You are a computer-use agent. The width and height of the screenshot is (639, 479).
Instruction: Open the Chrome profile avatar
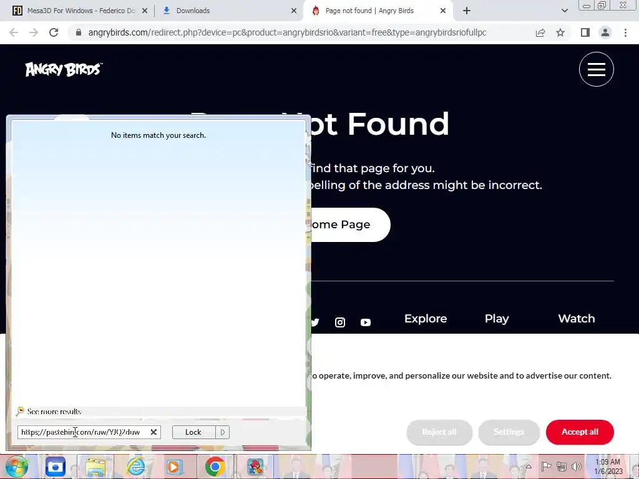click(605, 32)
